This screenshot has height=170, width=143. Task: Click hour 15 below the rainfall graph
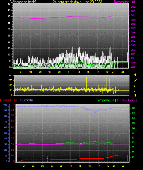89,166
